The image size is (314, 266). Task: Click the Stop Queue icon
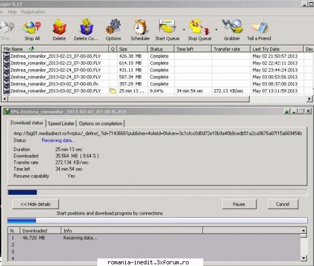199,26
